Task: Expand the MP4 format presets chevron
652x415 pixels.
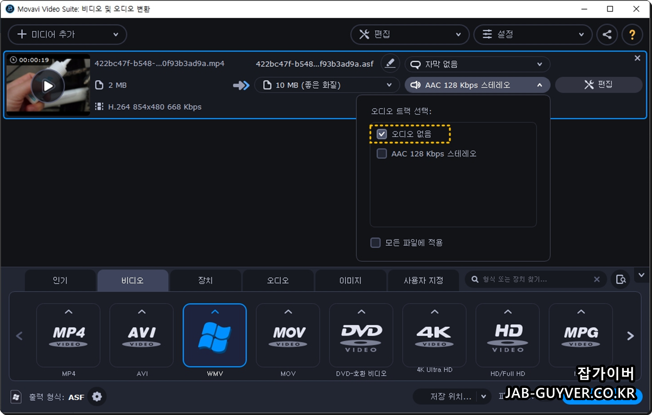Action: pos(68,312)
